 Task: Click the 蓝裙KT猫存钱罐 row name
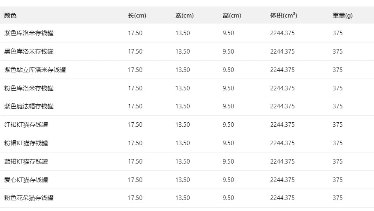pos(26,162)
